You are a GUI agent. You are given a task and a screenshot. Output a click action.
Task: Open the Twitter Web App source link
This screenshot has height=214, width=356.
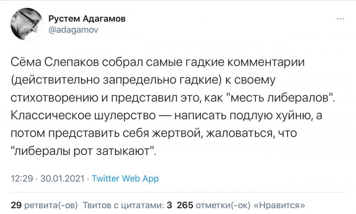(125, 179)
